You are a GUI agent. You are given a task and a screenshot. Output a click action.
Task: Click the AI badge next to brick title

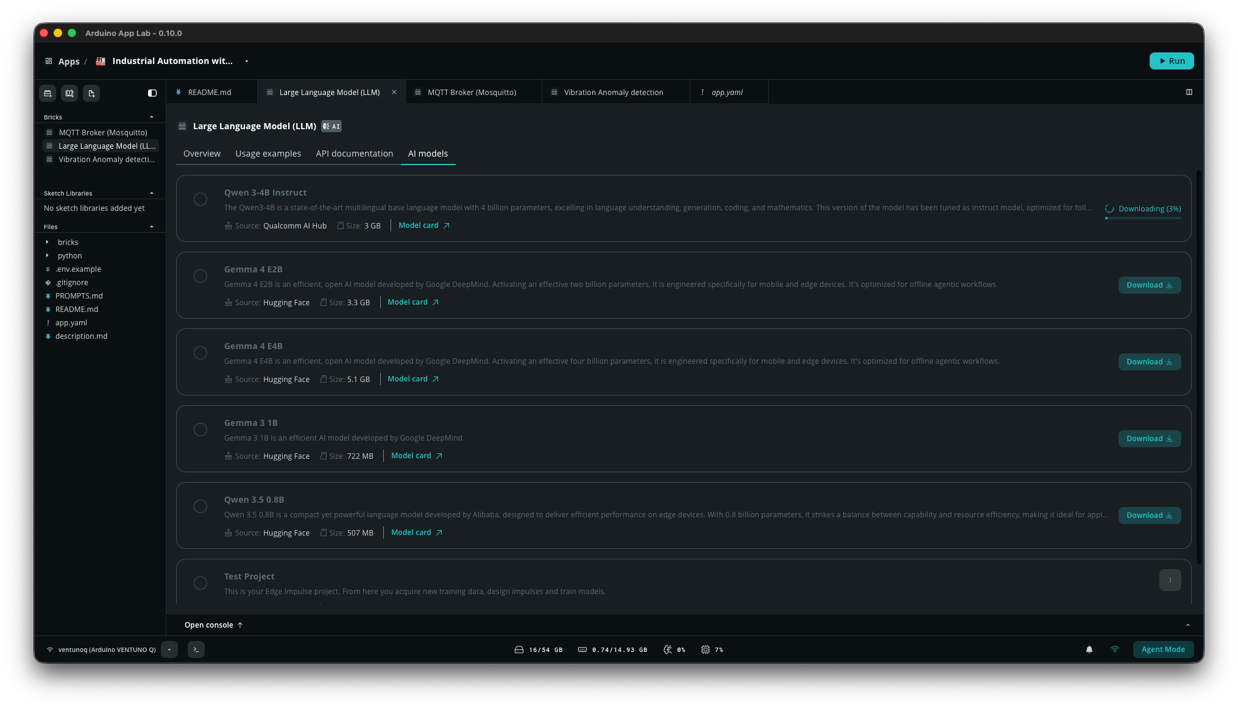[x=331, y=126]
